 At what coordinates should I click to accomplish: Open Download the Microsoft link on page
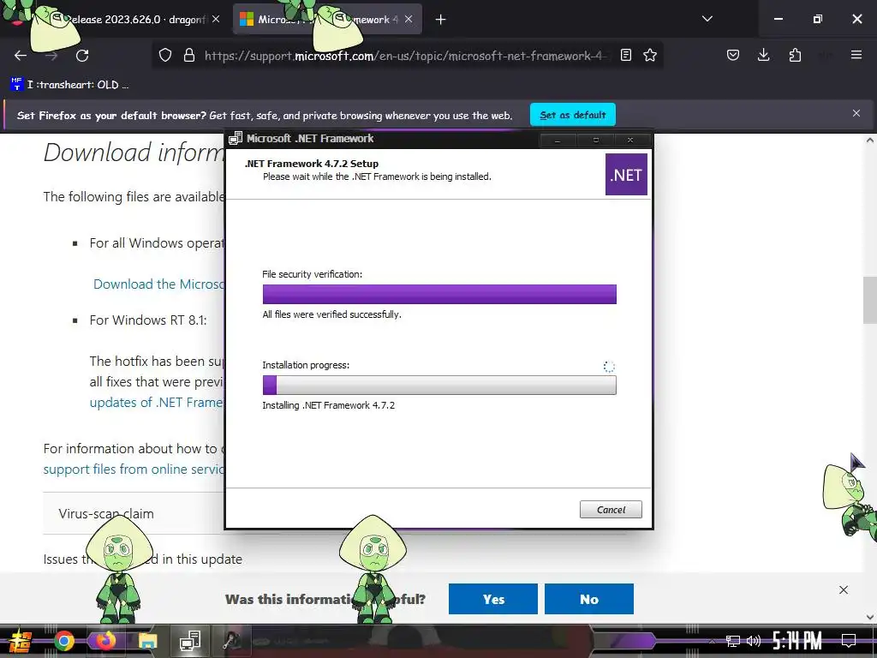[159, 284]
